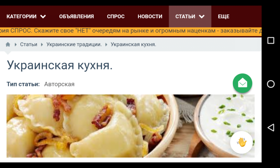
Task: Follow the Украинские традиции breadcrumb link
Action: click(74, 44)
